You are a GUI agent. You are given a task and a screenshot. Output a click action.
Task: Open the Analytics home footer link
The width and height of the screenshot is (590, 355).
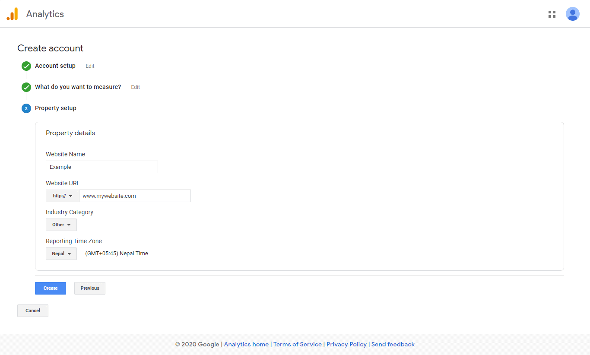pos(246,344)
